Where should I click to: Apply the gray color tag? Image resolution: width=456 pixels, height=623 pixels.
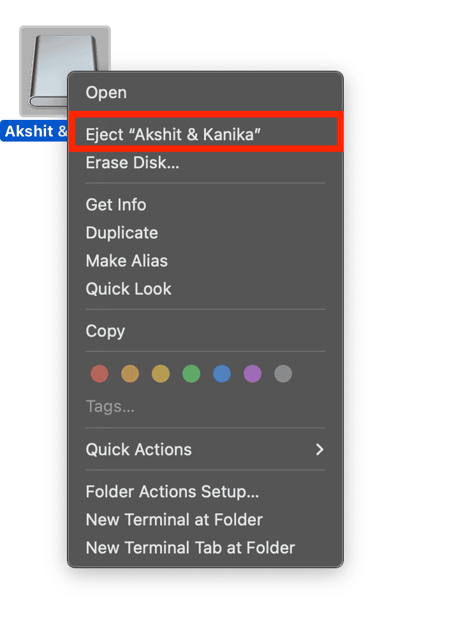tap(283, 374)
